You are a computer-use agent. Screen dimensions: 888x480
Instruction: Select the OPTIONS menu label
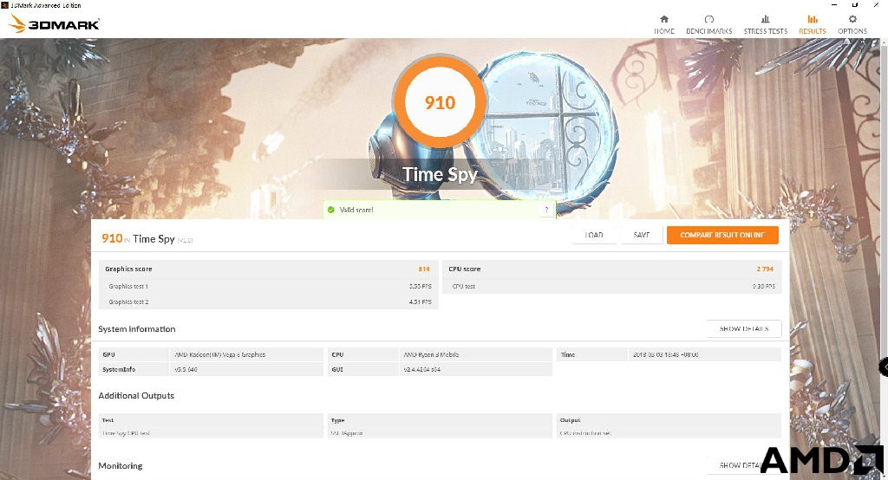click(x=852, y=31)
